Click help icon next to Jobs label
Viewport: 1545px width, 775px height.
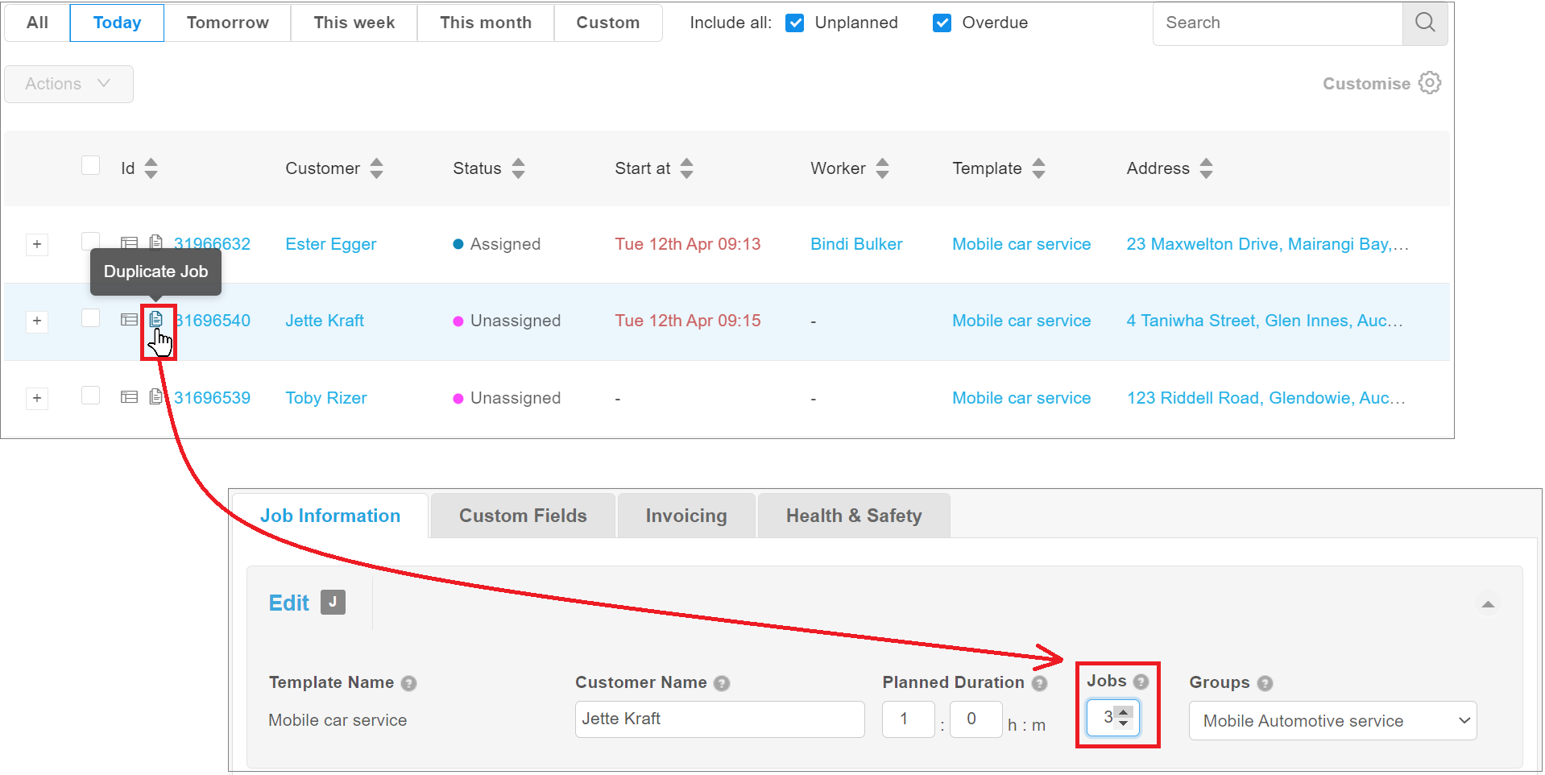click(x=1141, y=682)
